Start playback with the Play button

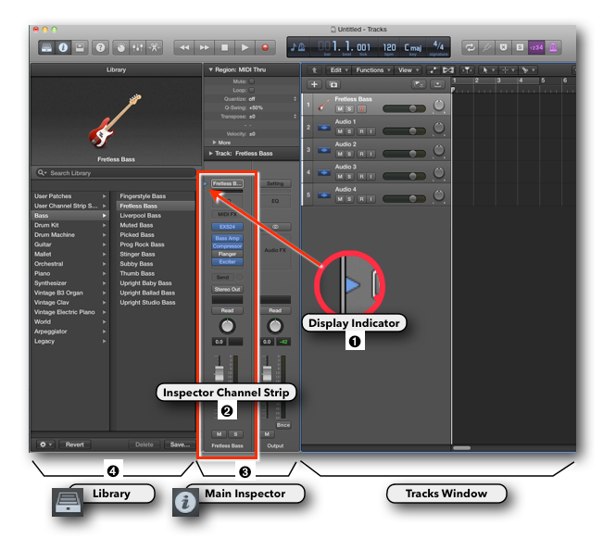click(x=245, y=46)
